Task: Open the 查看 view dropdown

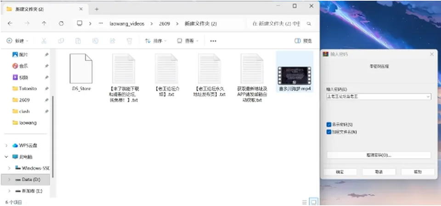Action: (187, 41)
